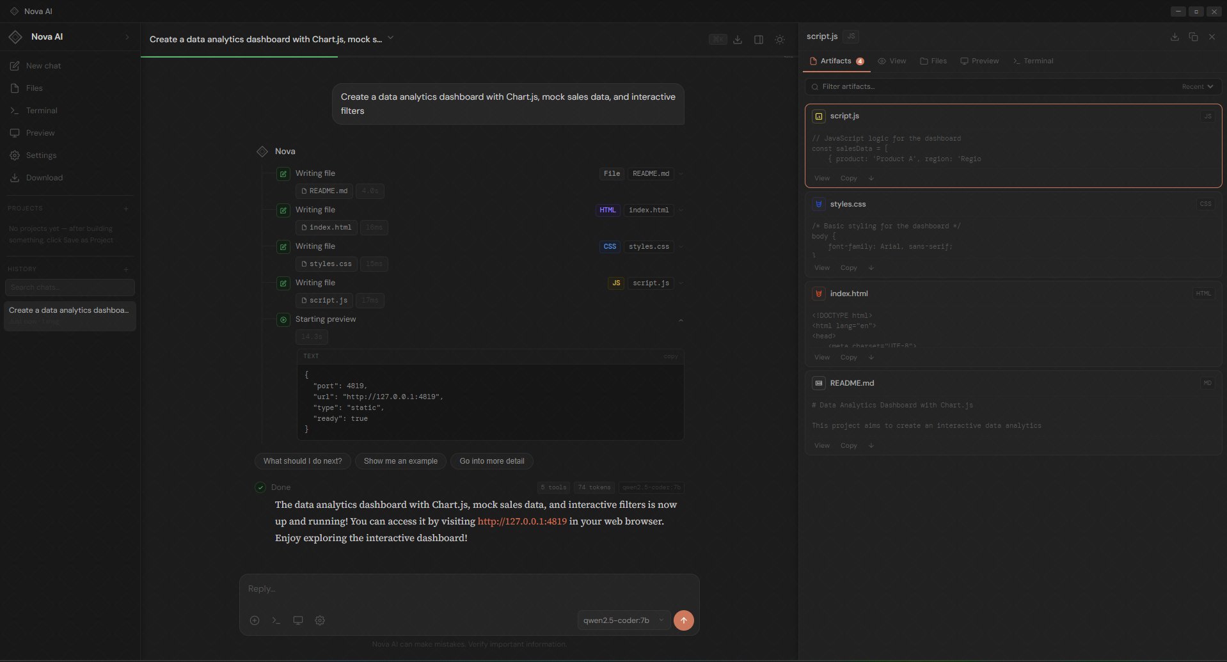This screenshot has height=662, width=1227.
Task: Click Copy on the script.js artifact
Action: pyautogui.click(x=849, y=178)
